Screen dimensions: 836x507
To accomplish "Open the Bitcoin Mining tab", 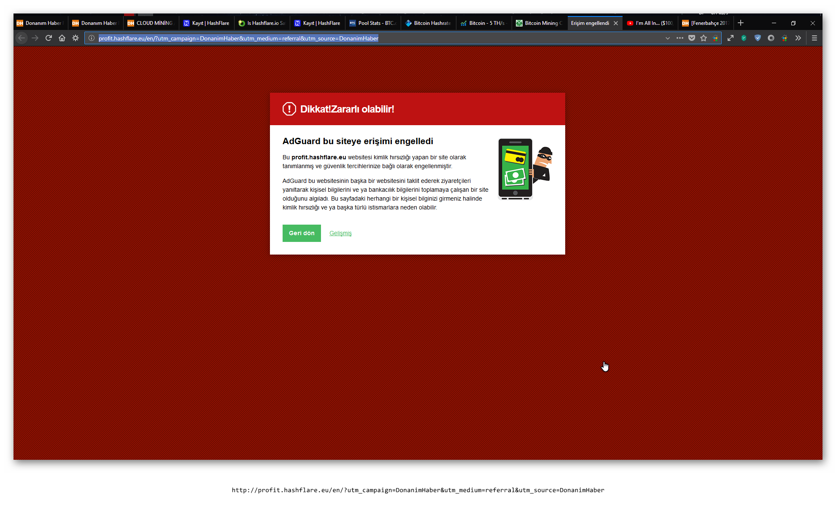I will [x=539, y=23].
